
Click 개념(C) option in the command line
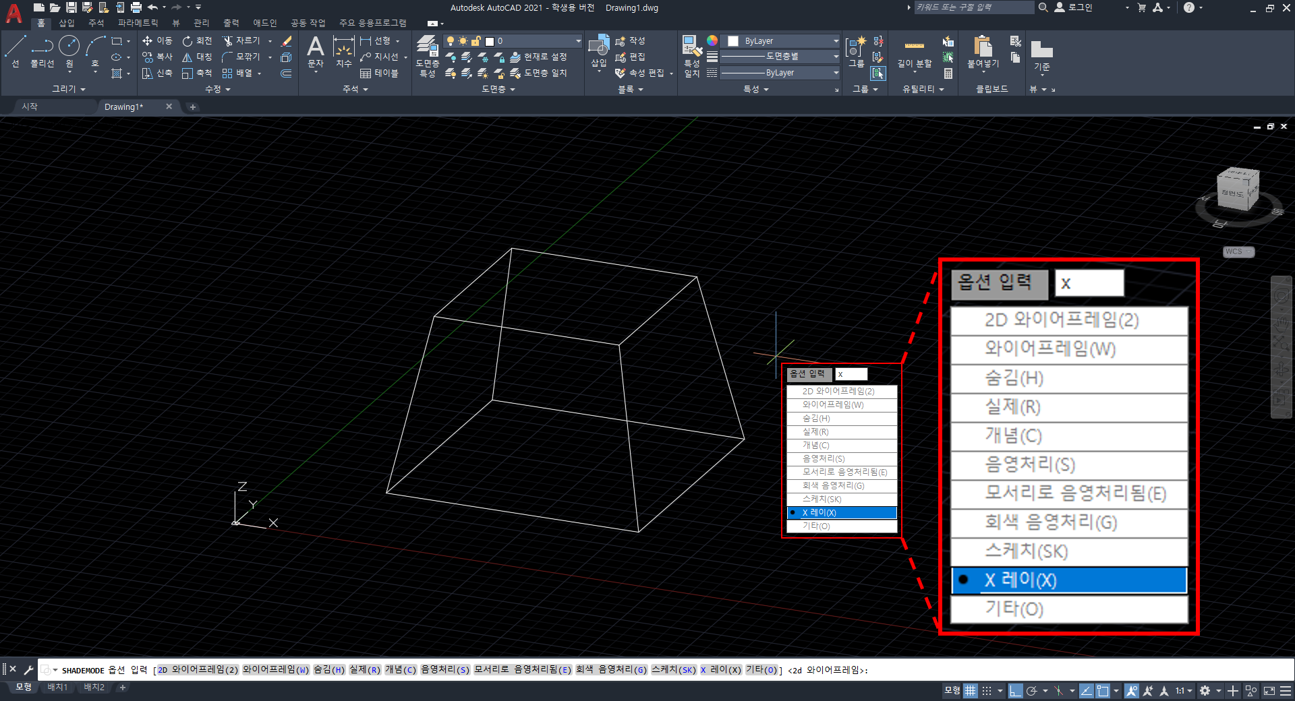pos(401,670)
